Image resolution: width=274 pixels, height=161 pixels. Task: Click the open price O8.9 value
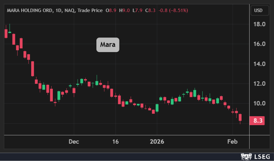pos(111,10)
